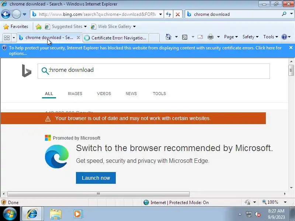Viewport: 295px width, 221px height.
Task: Dismiss the blue security information bar
Action: click(x=291, y=48)
